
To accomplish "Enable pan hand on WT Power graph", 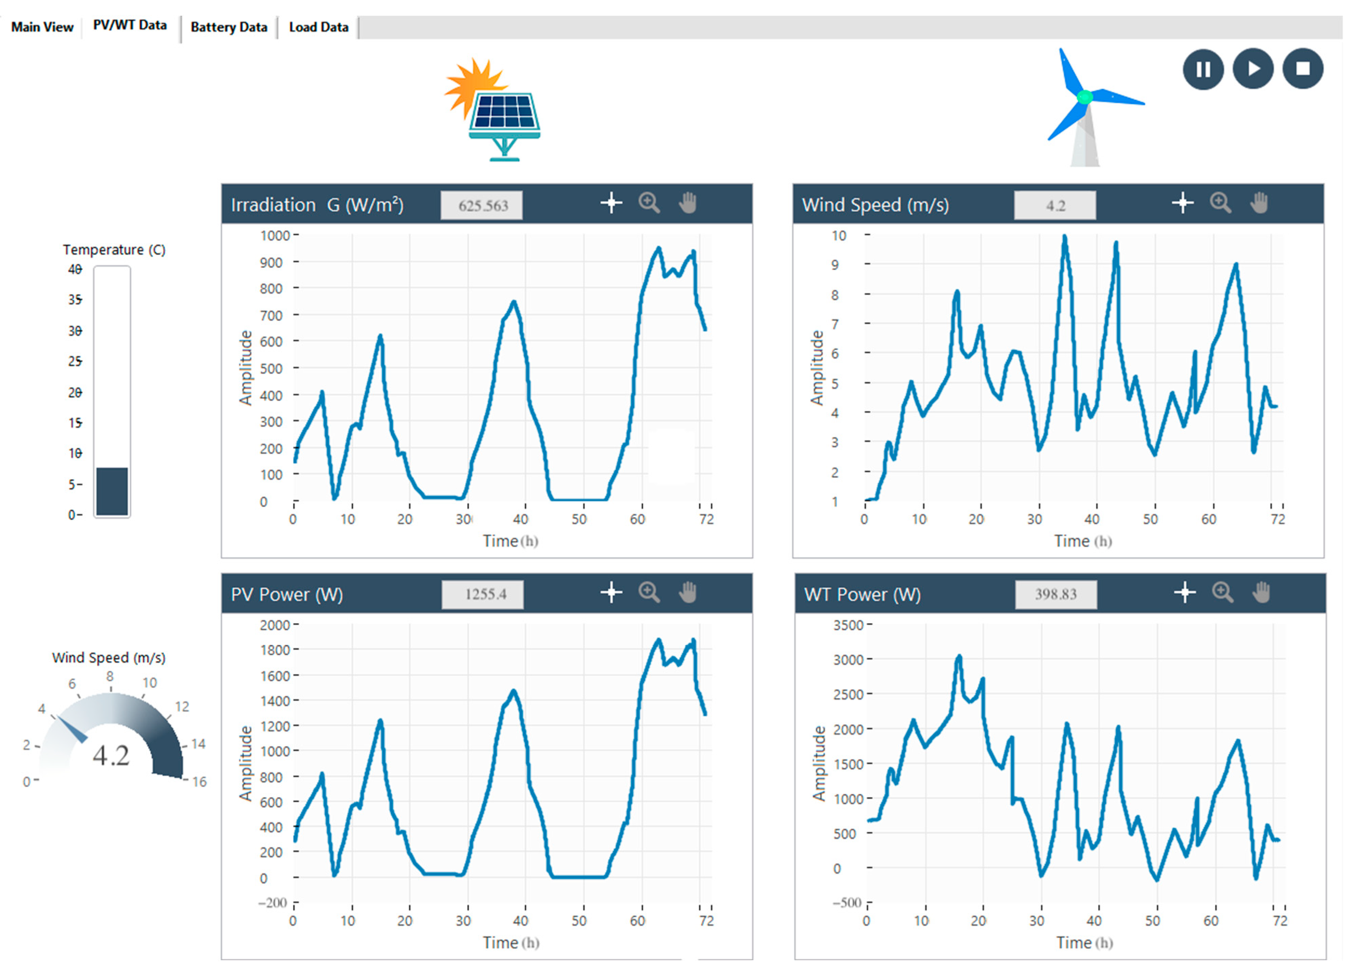I will [1261, 592].
